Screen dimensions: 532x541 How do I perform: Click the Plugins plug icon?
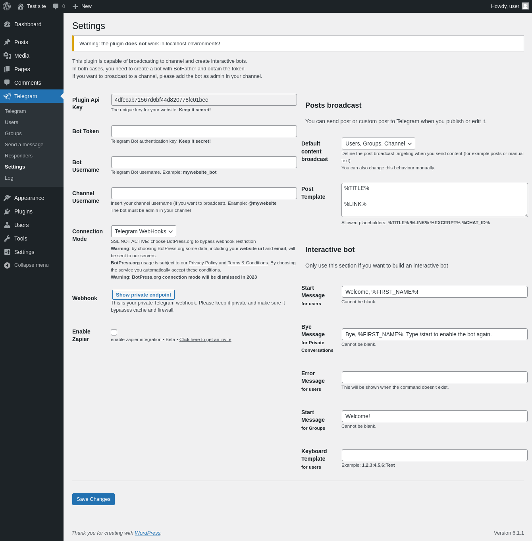tap(7, 211)
